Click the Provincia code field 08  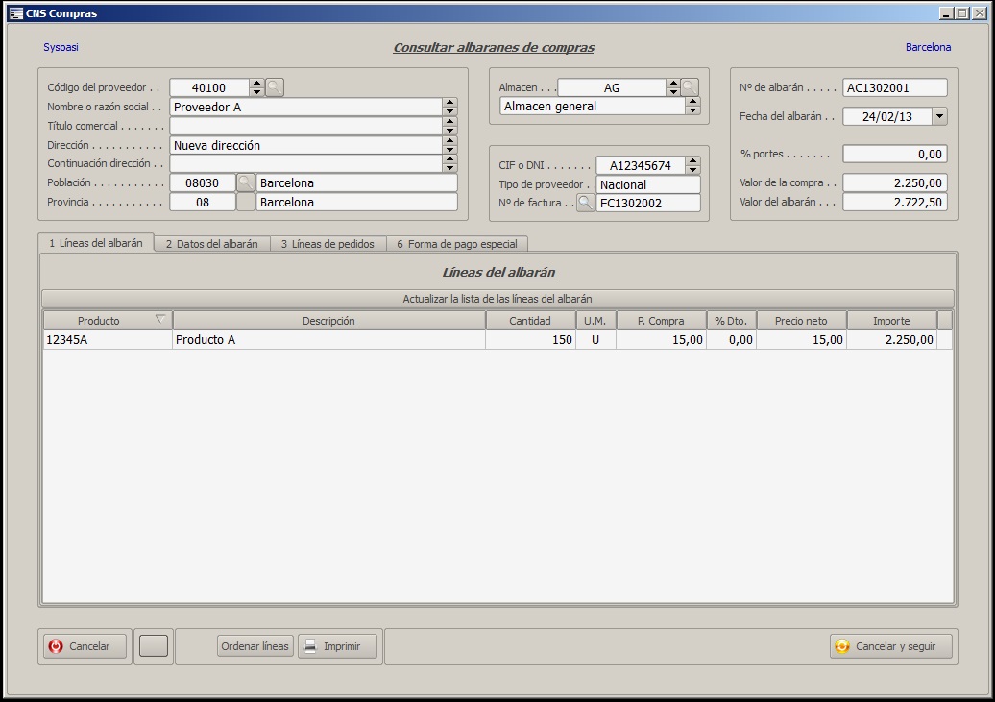click(203, 202)
